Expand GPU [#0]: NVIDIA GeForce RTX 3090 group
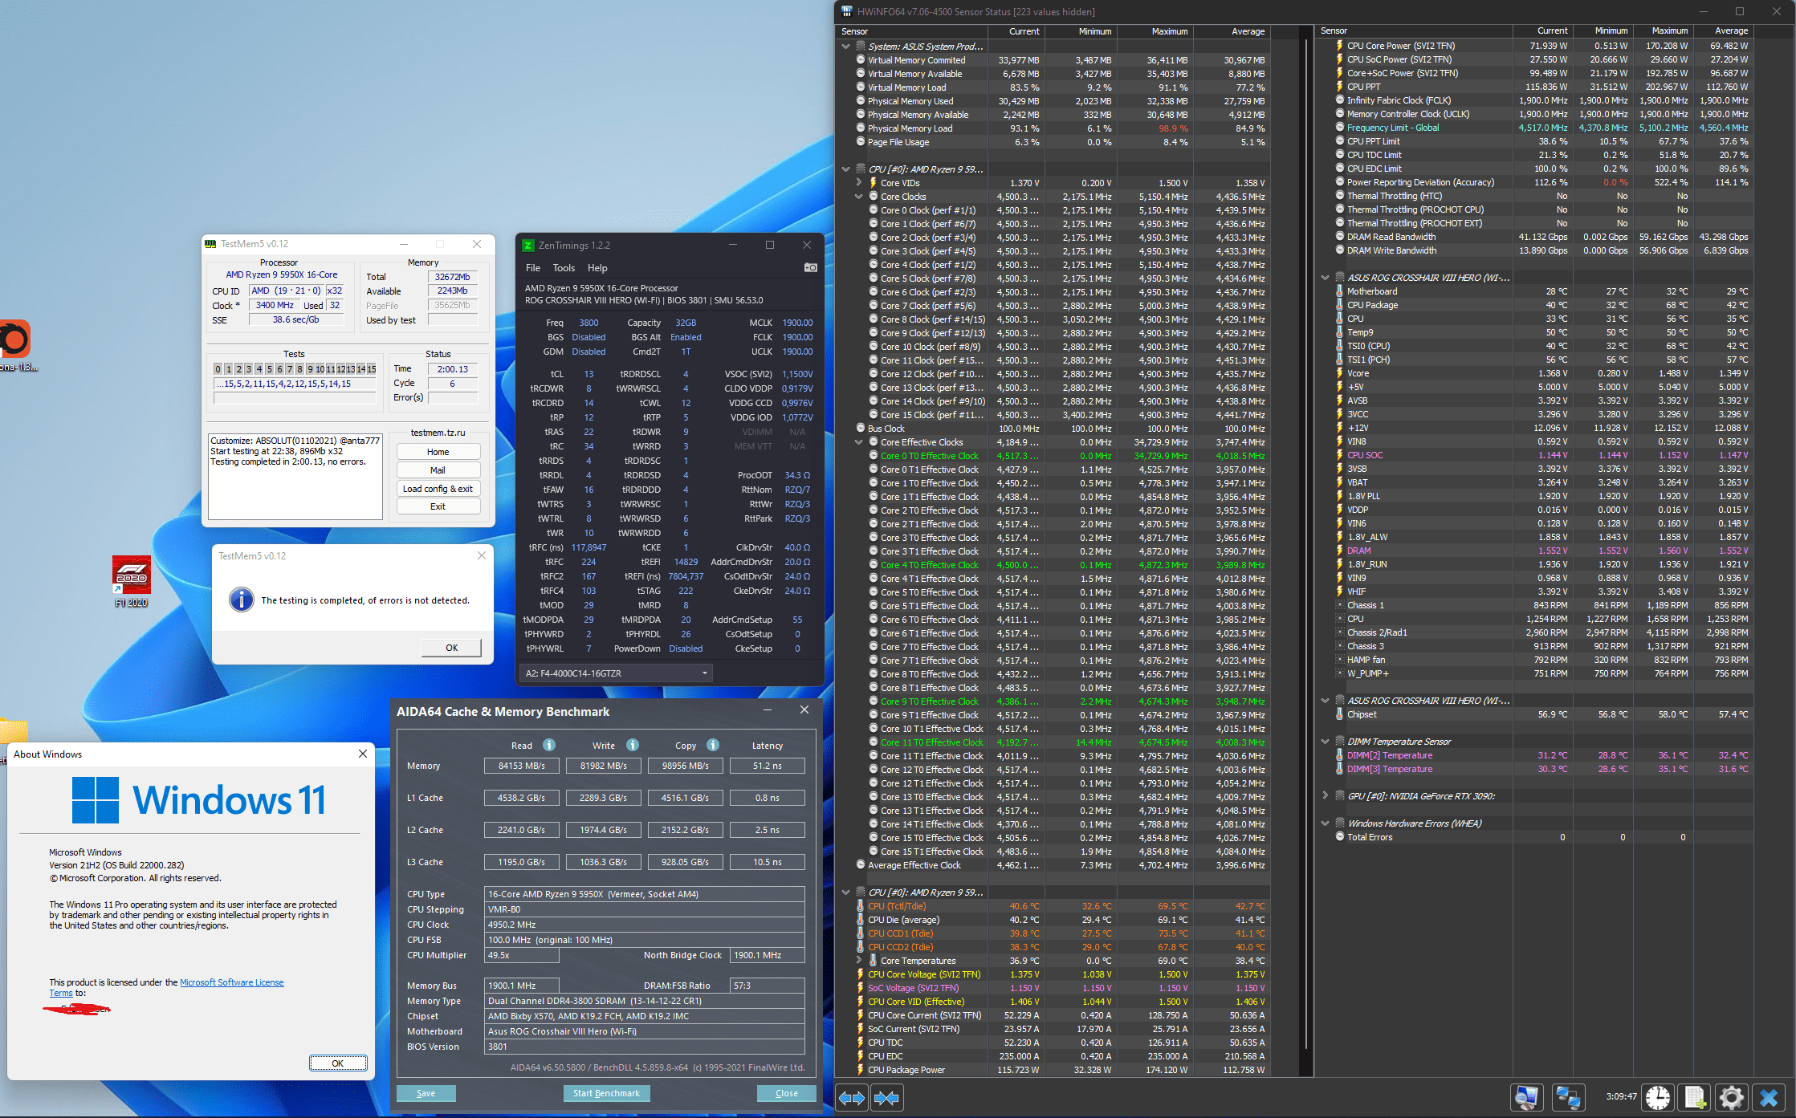 (x=1325, y=796)
